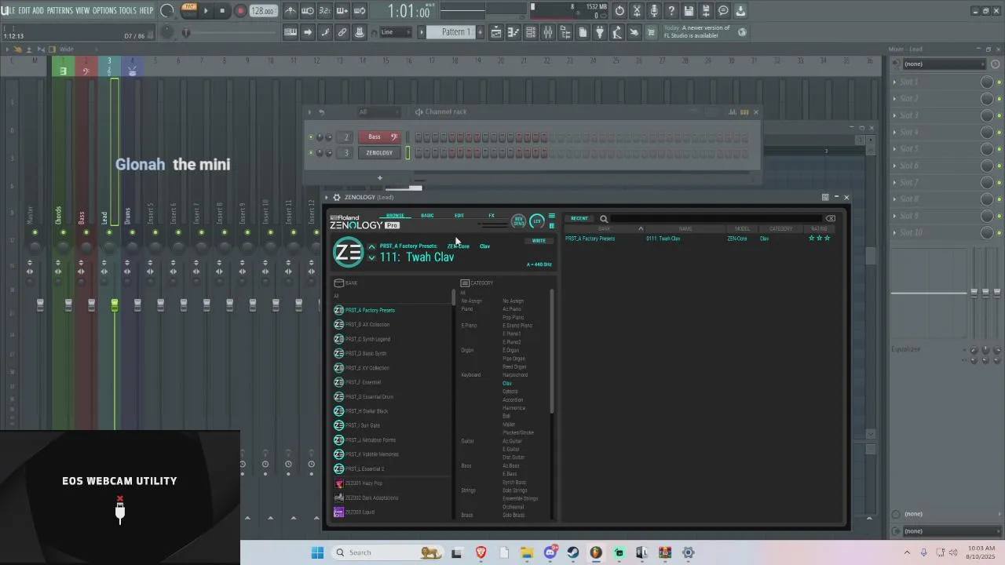Screen dimensions: 1005x565
Task: Click the WRITE button in ZENOLOGY
Action: click(x=539, y=241)
